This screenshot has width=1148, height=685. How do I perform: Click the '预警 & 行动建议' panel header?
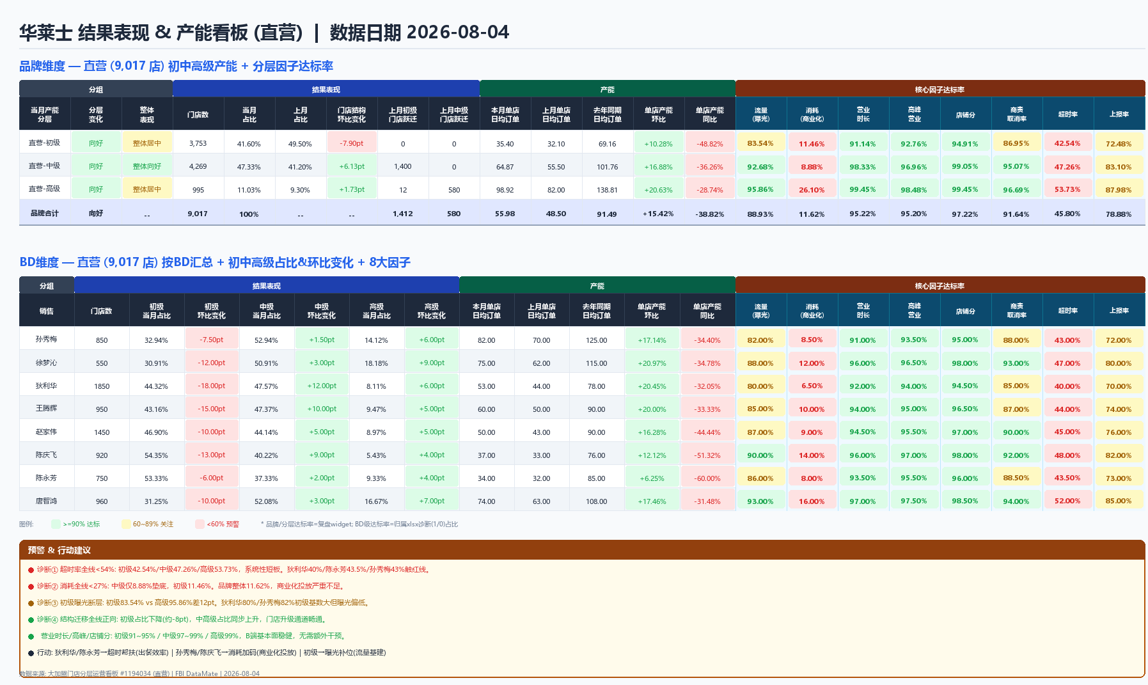click(582, 550)
